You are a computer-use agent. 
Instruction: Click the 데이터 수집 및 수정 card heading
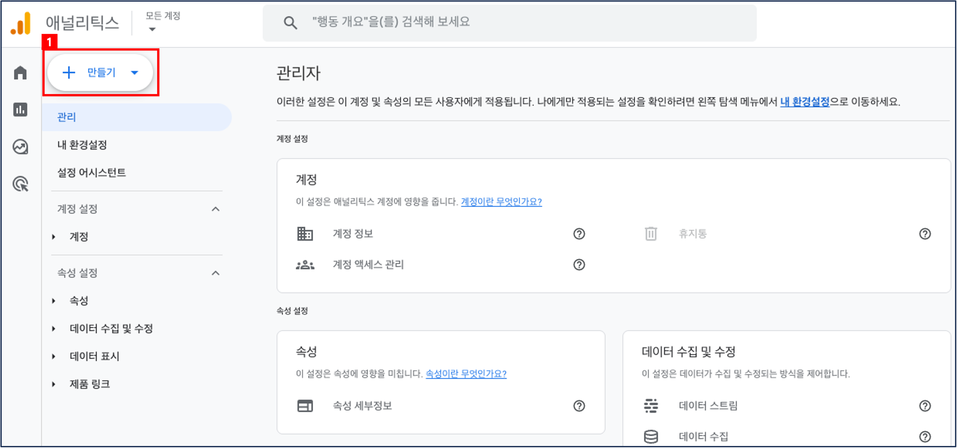click(688, 351)
